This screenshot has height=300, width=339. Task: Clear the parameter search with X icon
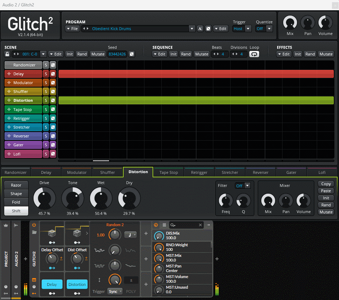click(x=201, y=225)
